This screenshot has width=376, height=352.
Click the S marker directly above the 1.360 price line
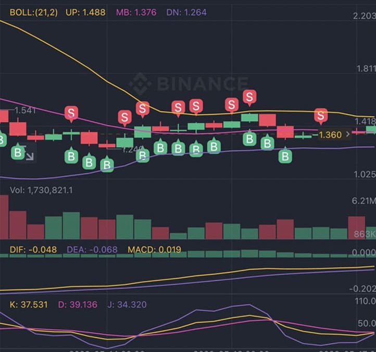pyautogui.click(x=321, y=115)
